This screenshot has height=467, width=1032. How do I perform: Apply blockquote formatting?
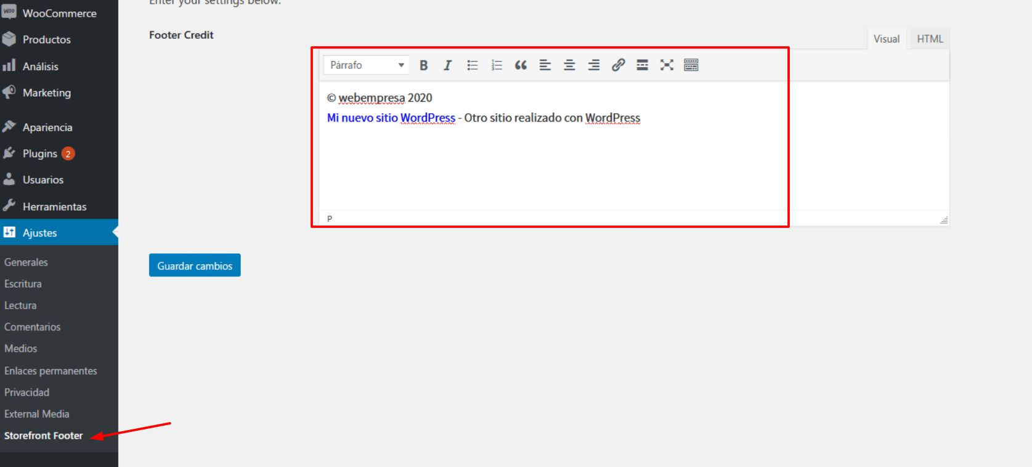521,65
